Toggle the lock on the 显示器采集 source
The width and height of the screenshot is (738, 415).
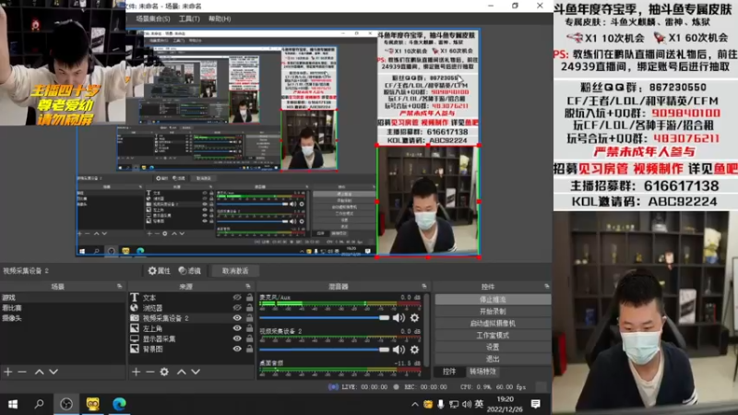click(249, 338)
